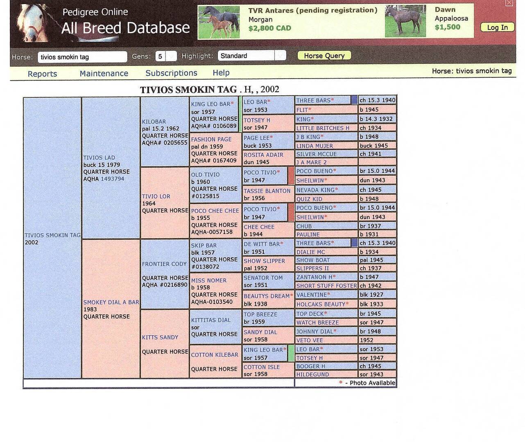Close the ad banner with the X icon
Viewport: 525px width, 442px height.
point(509,3)
